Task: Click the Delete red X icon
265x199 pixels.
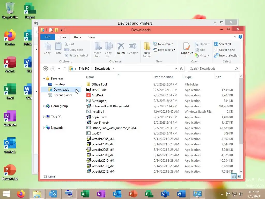Action: (121, 46)
